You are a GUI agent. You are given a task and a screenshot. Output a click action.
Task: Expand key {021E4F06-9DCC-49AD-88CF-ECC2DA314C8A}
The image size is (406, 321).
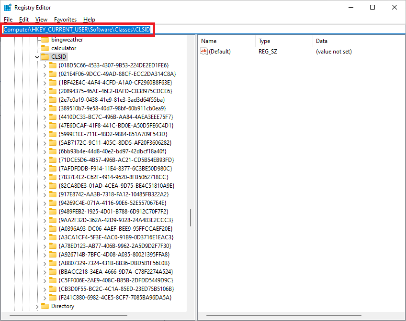[x=45, y=75]
